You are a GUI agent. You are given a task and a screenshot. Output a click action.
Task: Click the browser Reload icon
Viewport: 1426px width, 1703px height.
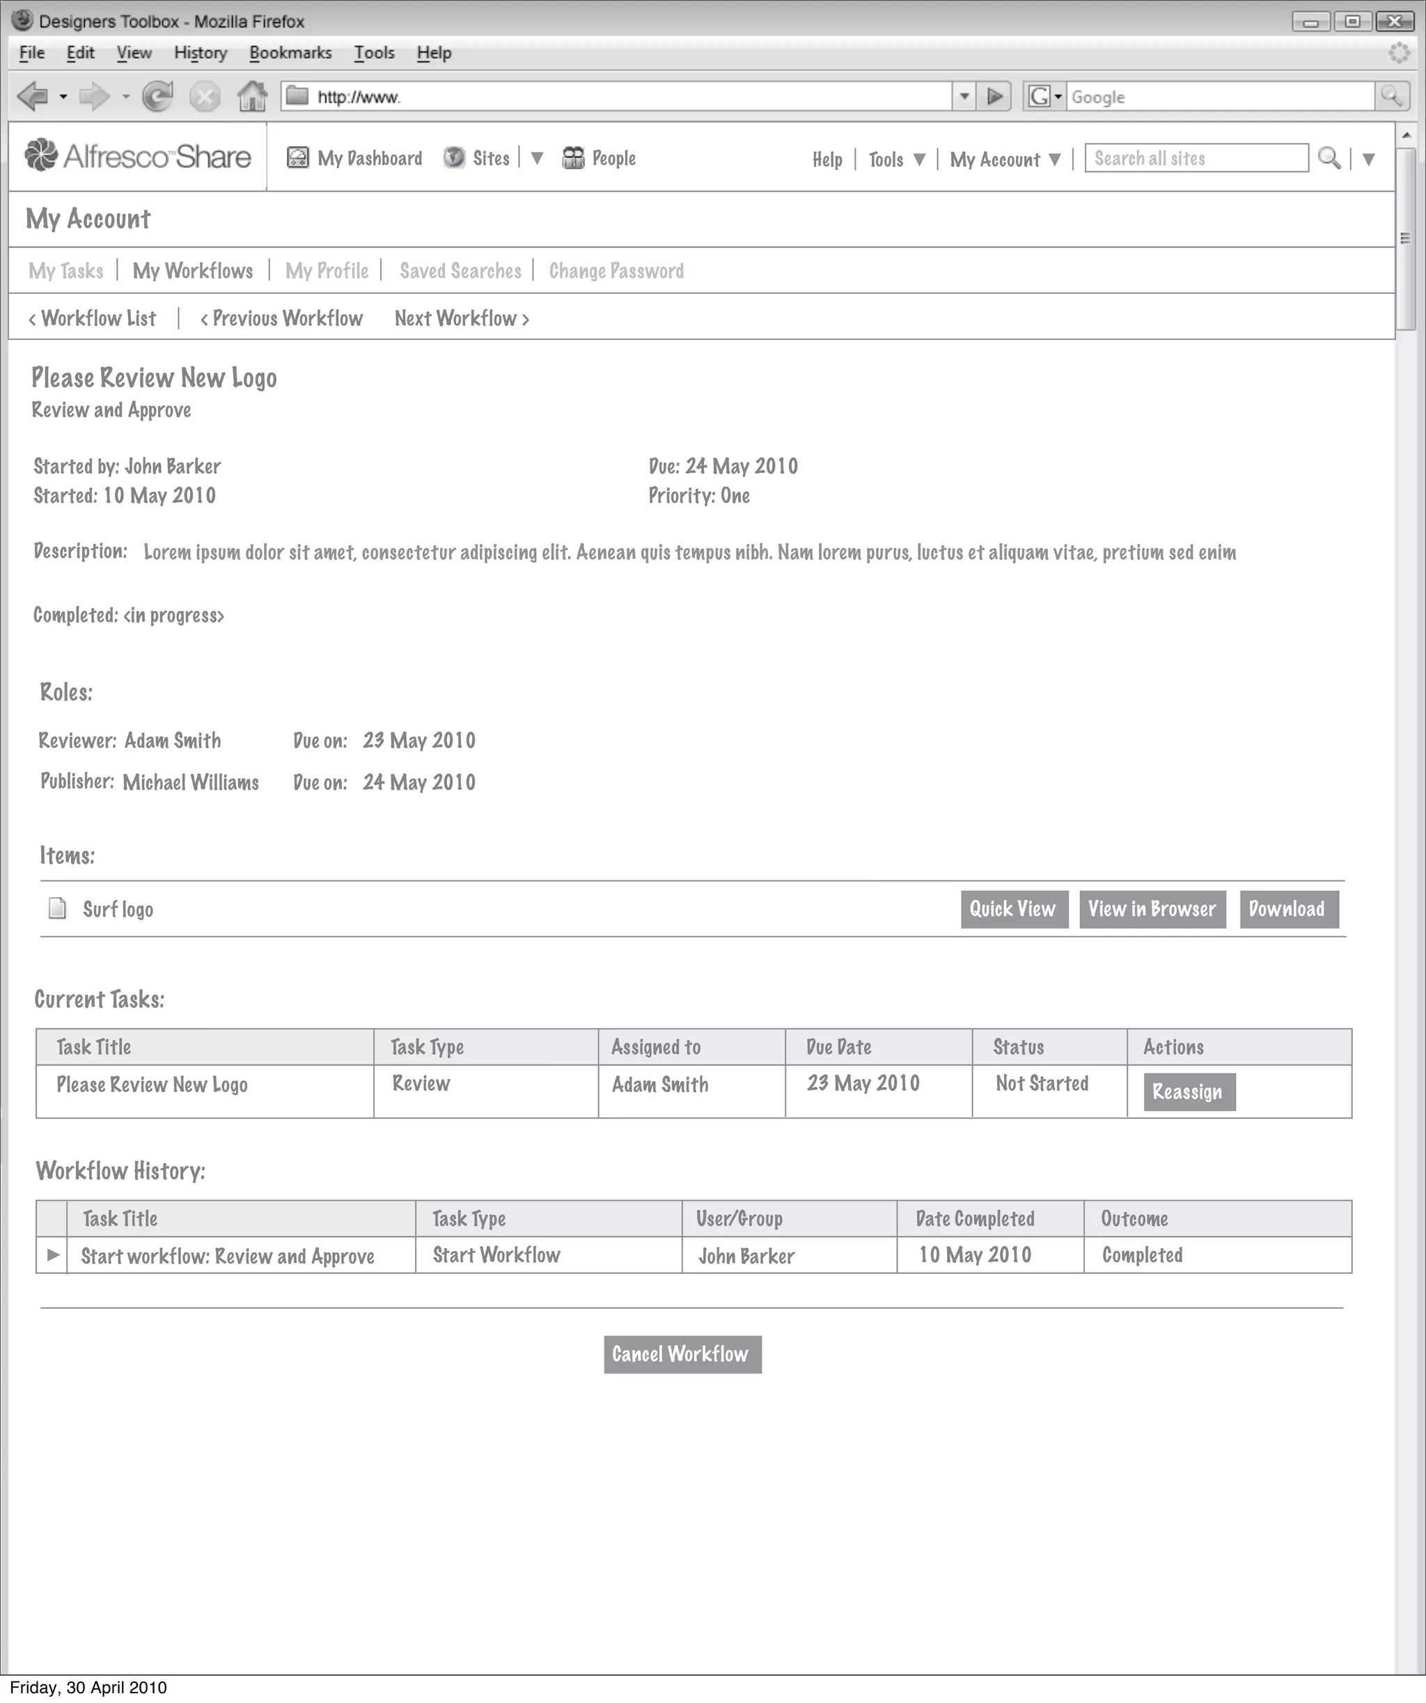157,97
